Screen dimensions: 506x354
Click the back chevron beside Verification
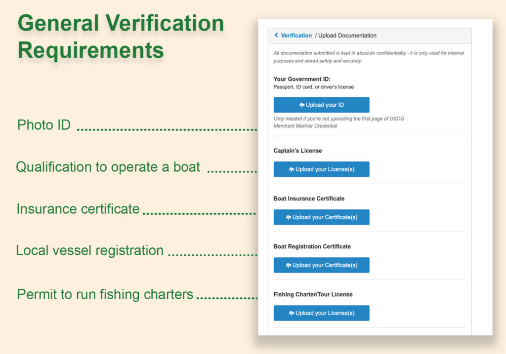pos(276,36)
